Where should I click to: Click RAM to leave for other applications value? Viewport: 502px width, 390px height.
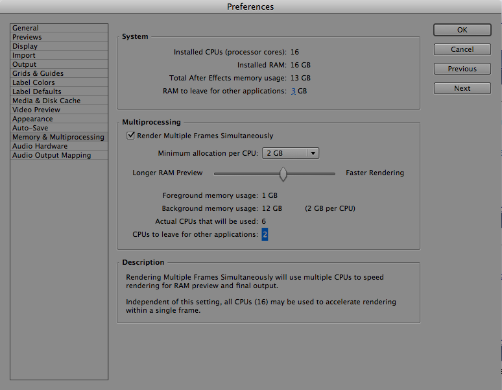(x=293, y=91)
